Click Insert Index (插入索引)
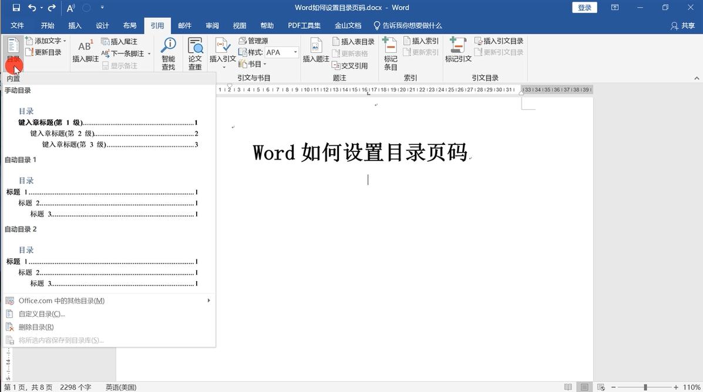The image size is (703, 392). 421,40
